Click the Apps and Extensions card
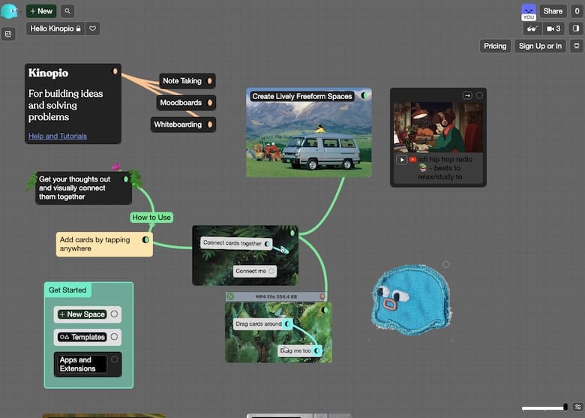This screenshot has height=418, width=585. point(88,364)
